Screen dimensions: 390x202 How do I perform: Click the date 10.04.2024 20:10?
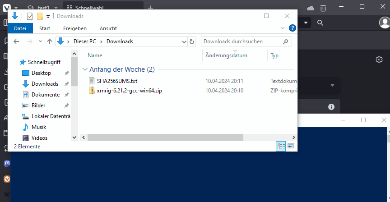pyautogui.click(x=224, y=91)
